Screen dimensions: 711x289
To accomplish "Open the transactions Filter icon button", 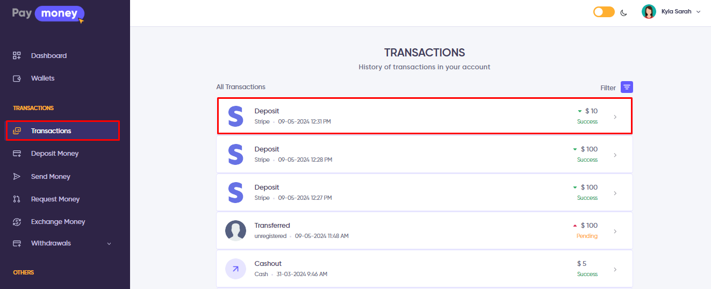I will coord(627,87).
